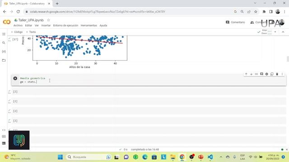Open a new browser tab
This screenshot has height=162, width=289.
pos(57,4)
